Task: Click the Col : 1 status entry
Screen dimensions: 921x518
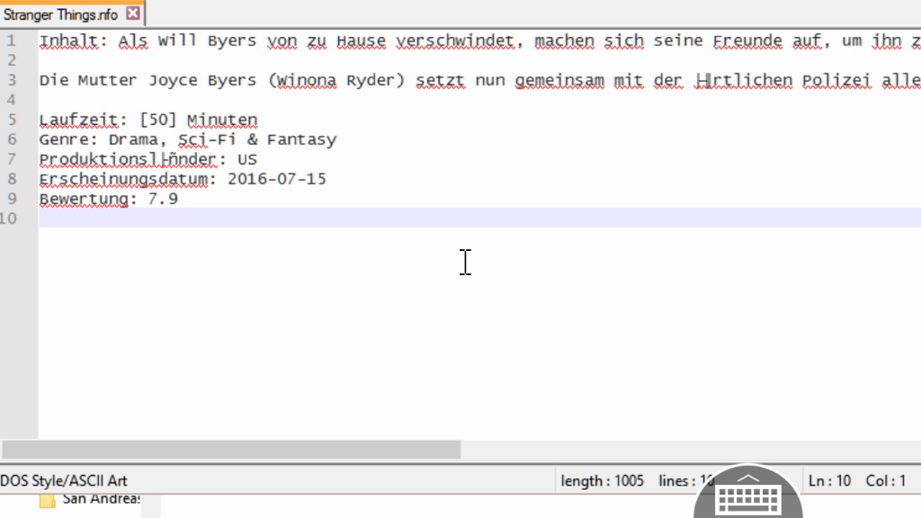Action: point(886,481)
